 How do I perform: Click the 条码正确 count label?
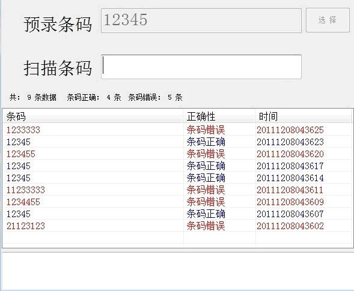click(94, 97)
